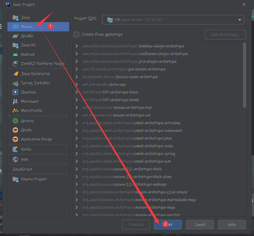
Task: Expand camel-archetype-activemq node
Action: (77, 123)
